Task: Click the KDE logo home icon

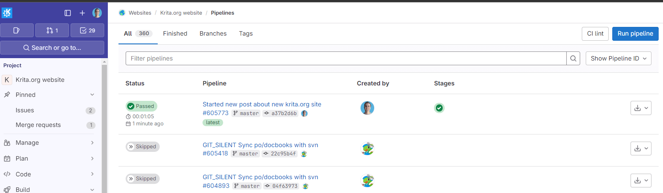Action: (7, 13)
